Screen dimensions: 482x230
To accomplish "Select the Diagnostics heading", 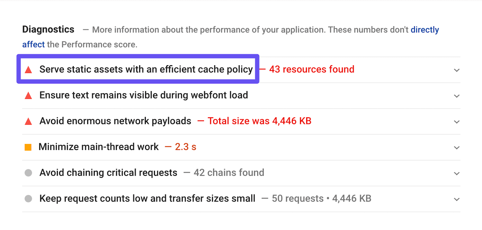I will point(48,29).
